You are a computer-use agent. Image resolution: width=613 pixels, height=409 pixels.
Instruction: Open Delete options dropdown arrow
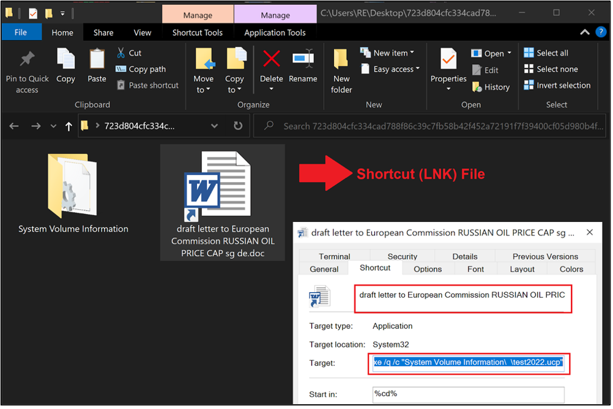click(271, 89)
